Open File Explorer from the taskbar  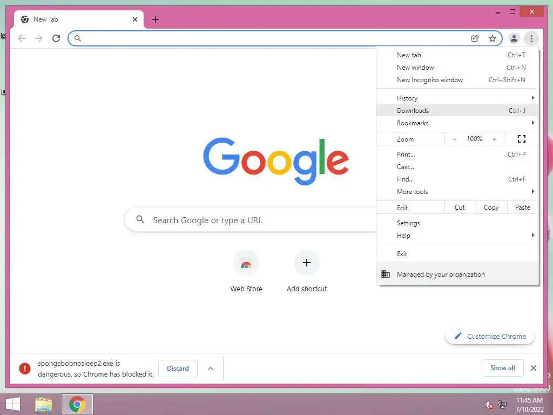pyautogui.click(x=43, y=404)
